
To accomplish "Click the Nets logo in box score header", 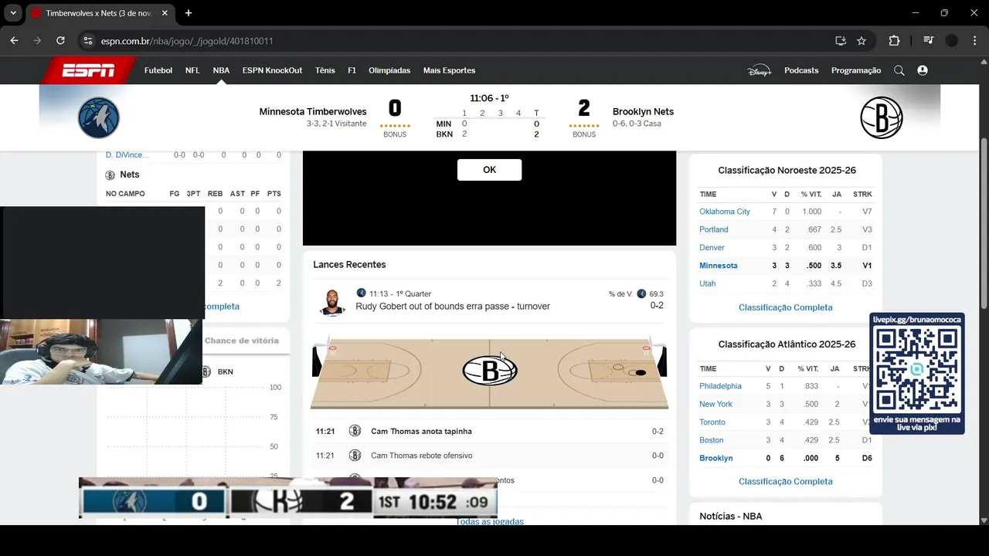I will [x=110, y=175].
